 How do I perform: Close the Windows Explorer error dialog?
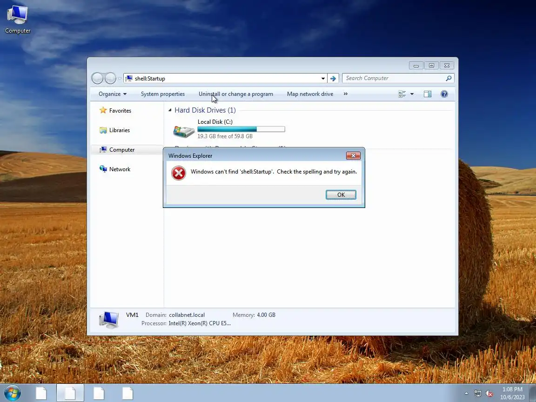[x=353, y=155]
